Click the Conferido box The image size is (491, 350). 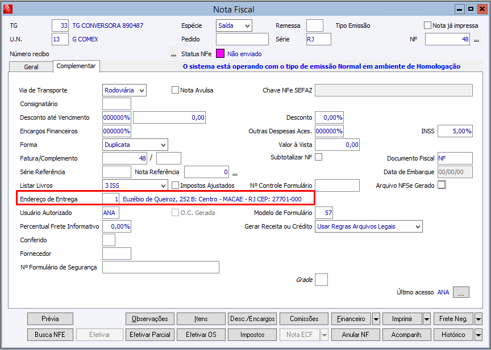[109, 240]
